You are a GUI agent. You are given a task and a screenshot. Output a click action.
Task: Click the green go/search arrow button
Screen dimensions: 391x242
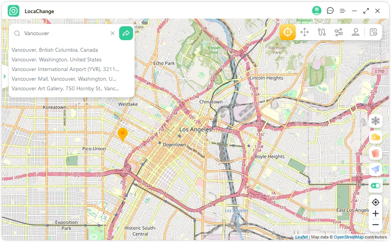pyautogui.click(x=126, y=33)
